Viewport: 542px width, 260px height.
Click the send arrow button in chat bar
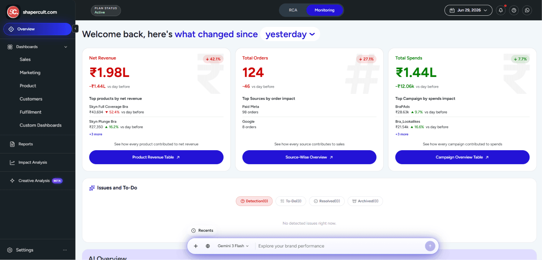pyautogui.click(x=430, y=246)
